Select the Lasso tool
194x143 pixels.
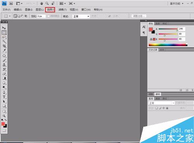[x=4, y=37]
